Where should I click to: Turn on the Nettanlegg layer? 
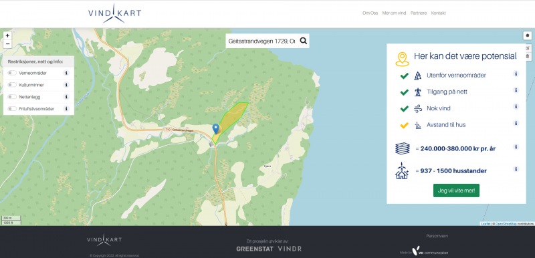click(12, 97)
